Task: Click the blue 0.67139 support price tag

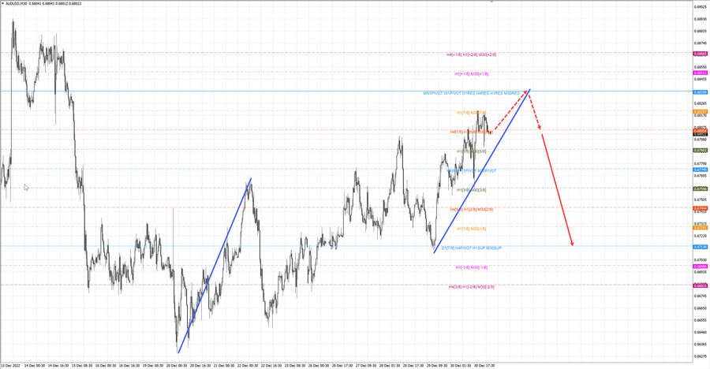Action: [x=701, y=248]
